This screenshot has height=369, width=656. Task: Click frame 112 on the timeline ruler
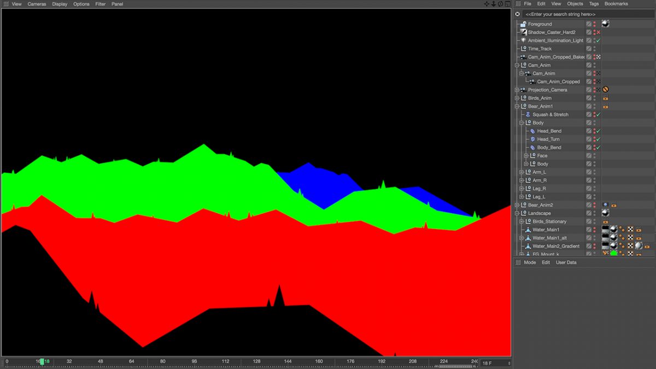point(226,361)
